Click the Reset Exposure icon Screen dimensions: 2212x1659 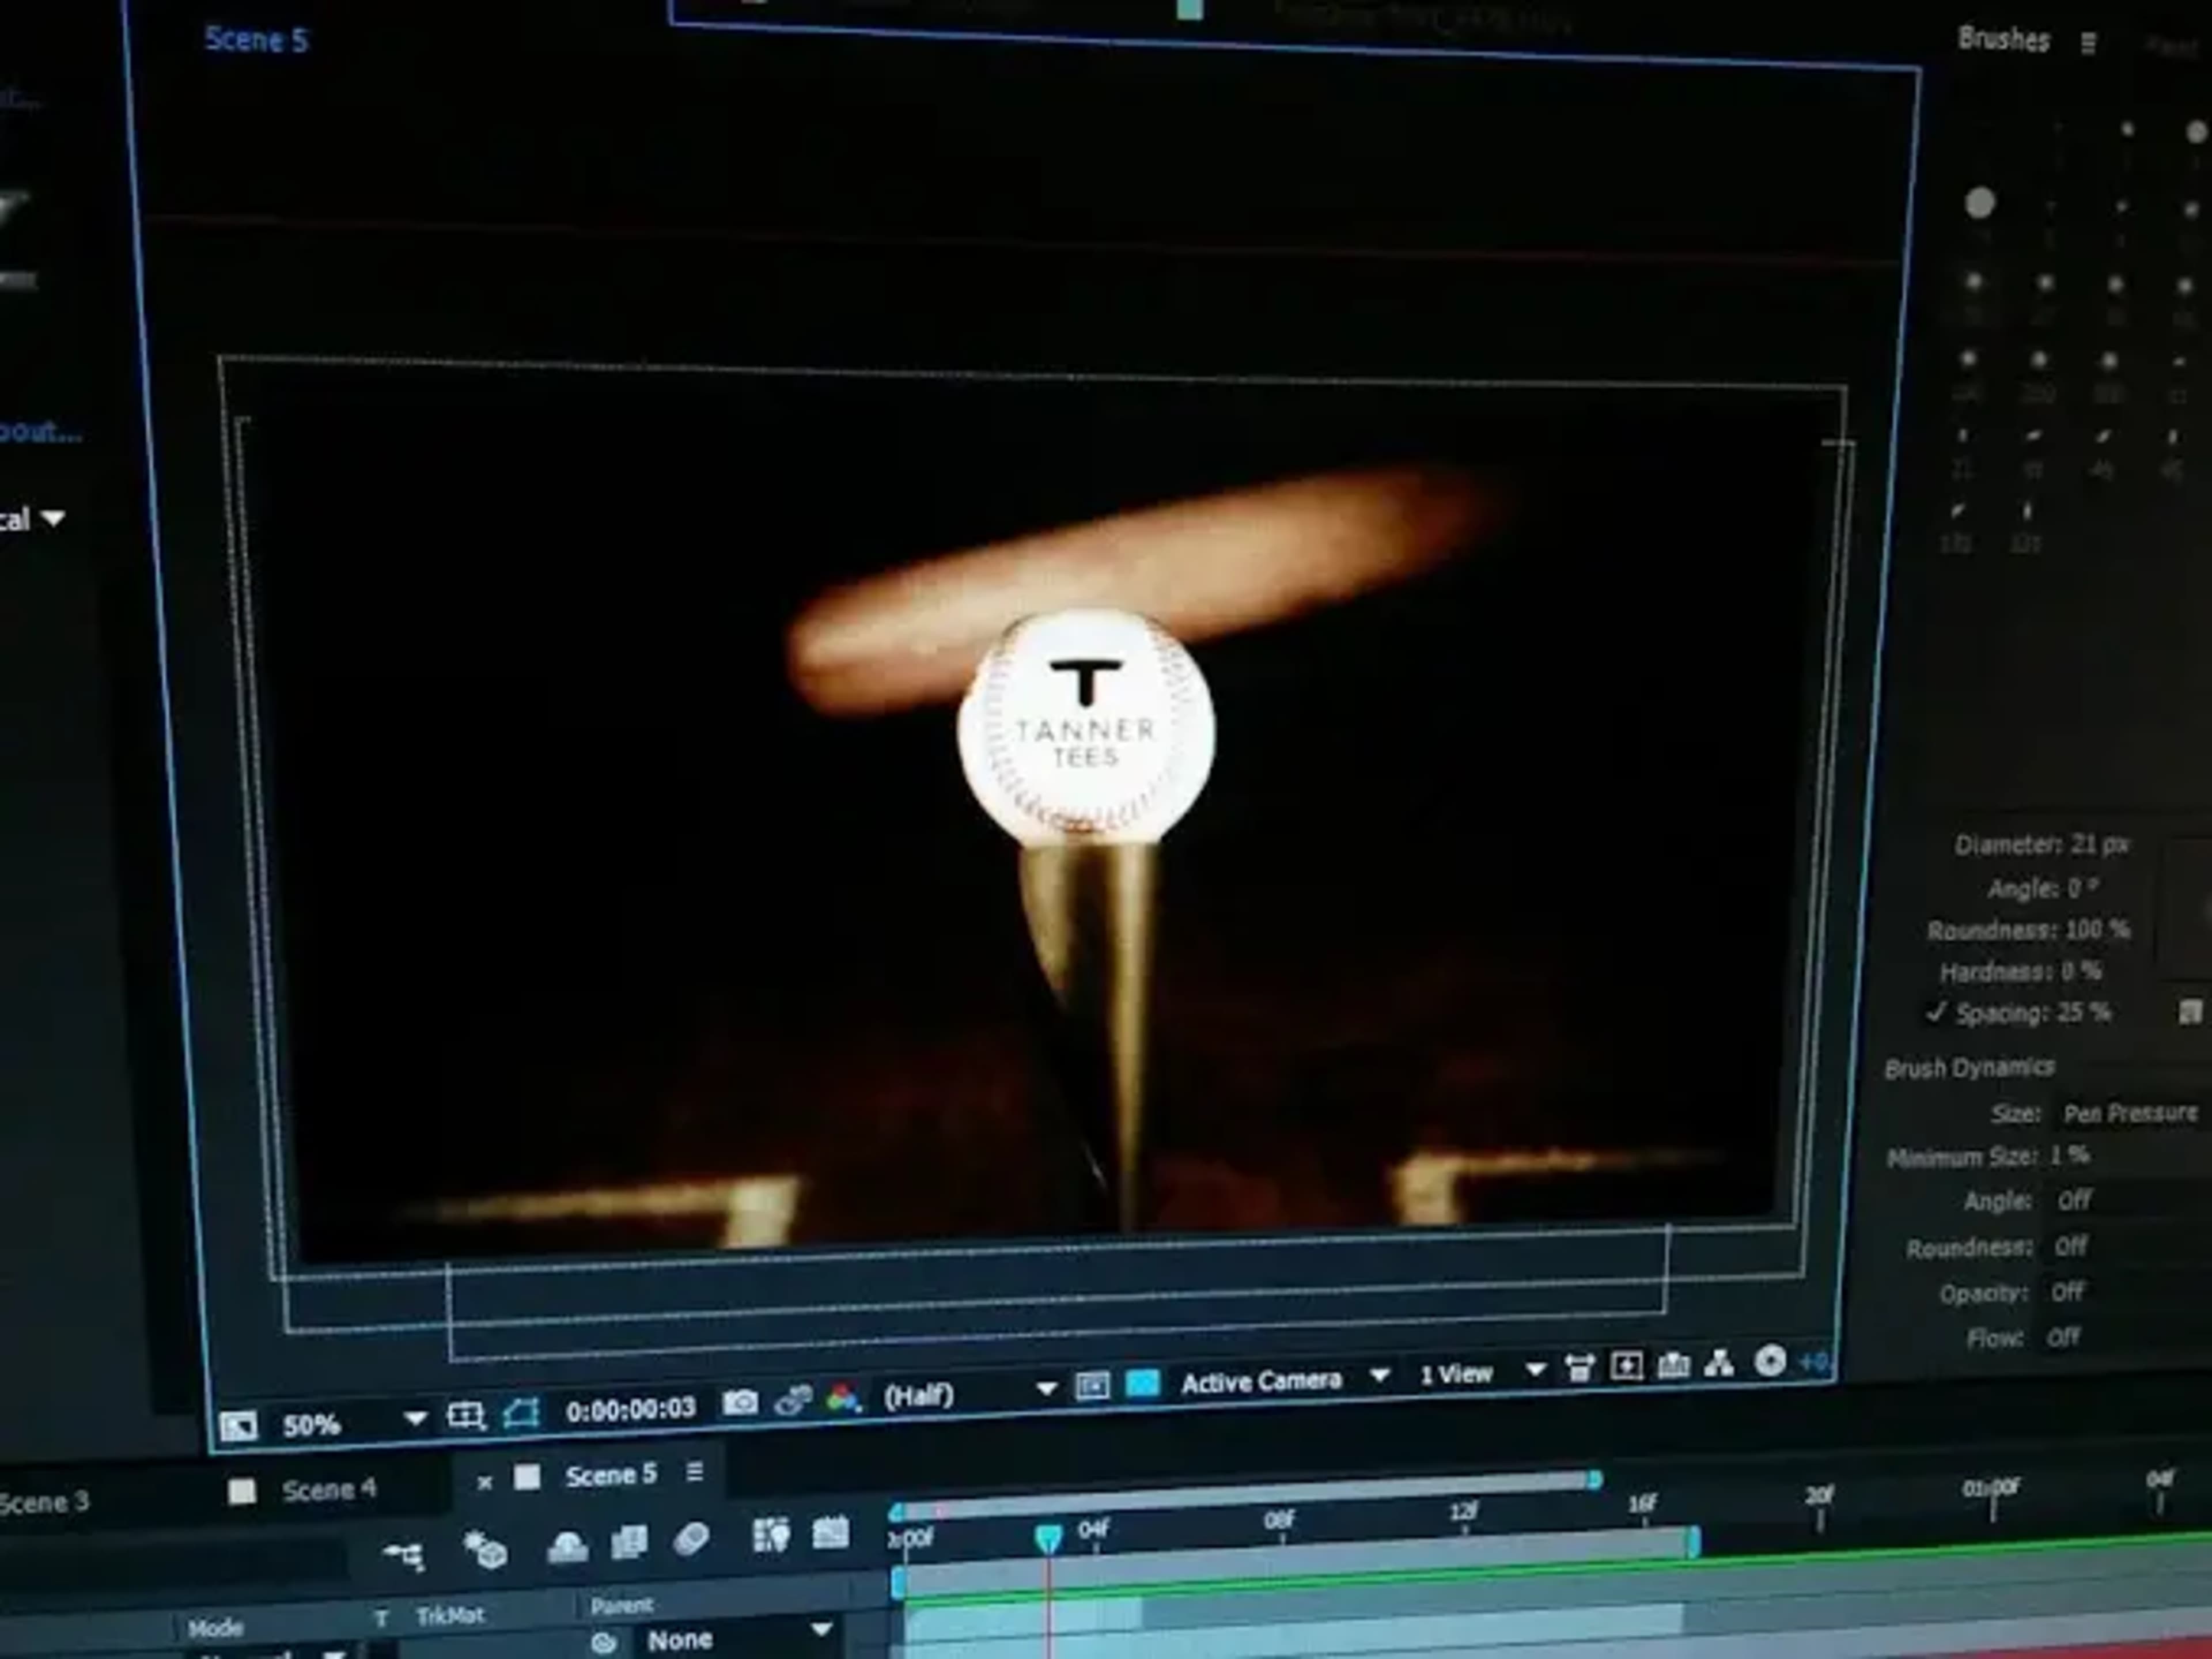pyautogui.click(x=1770, y=1361)
